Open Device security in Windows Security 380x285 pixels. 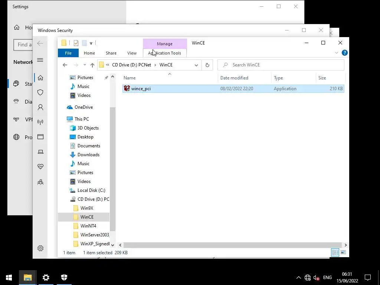click(40, 152)
